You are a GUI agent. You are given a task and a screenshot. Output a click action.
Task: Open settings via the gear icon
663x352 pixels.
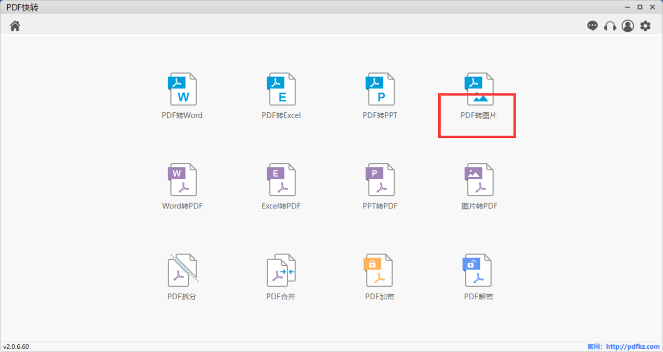[x=646, y=26]
